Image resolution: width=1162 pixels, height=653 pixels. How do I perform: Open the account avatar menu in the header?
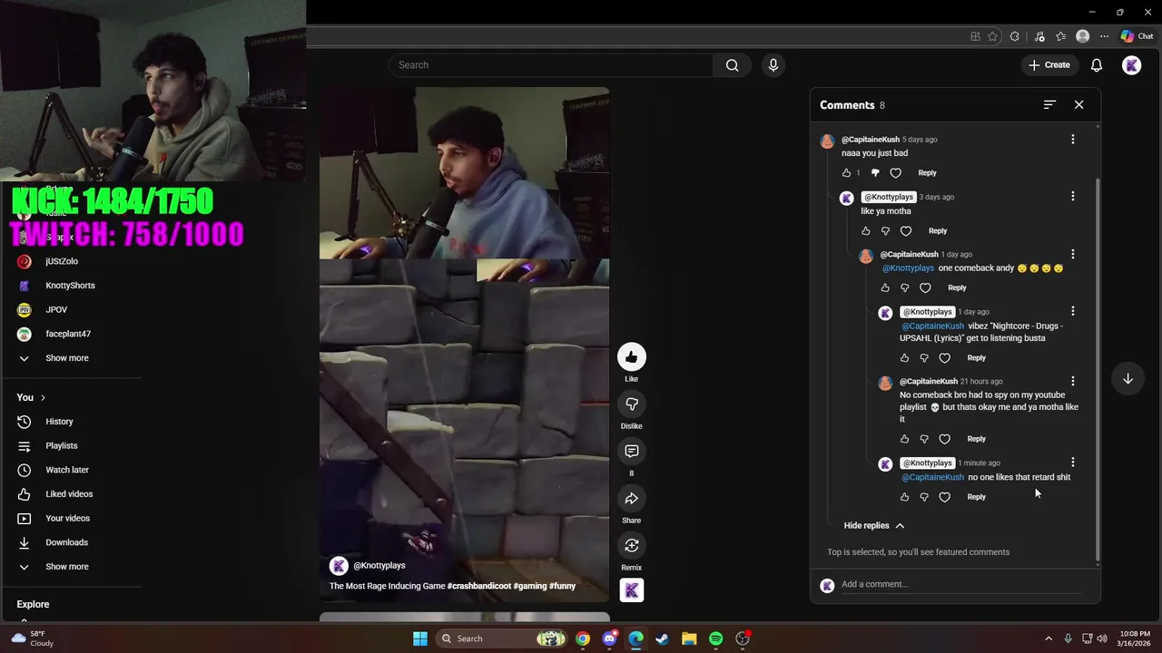(1131, 65)
